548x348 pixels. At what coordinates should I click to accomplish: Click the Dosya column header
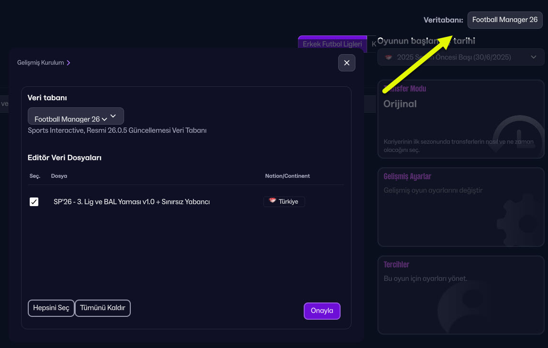59,176
